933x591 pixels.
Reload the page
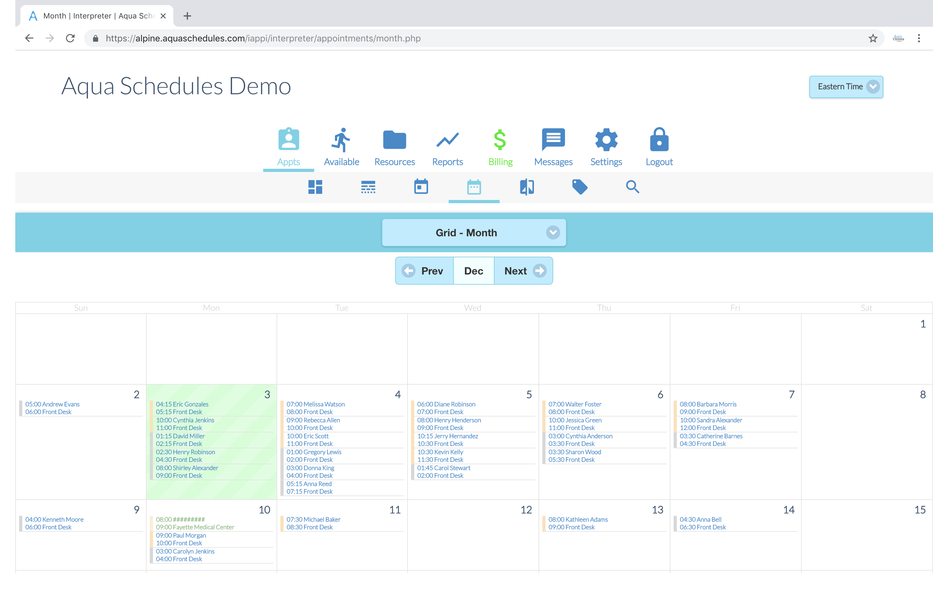point(70,38)
